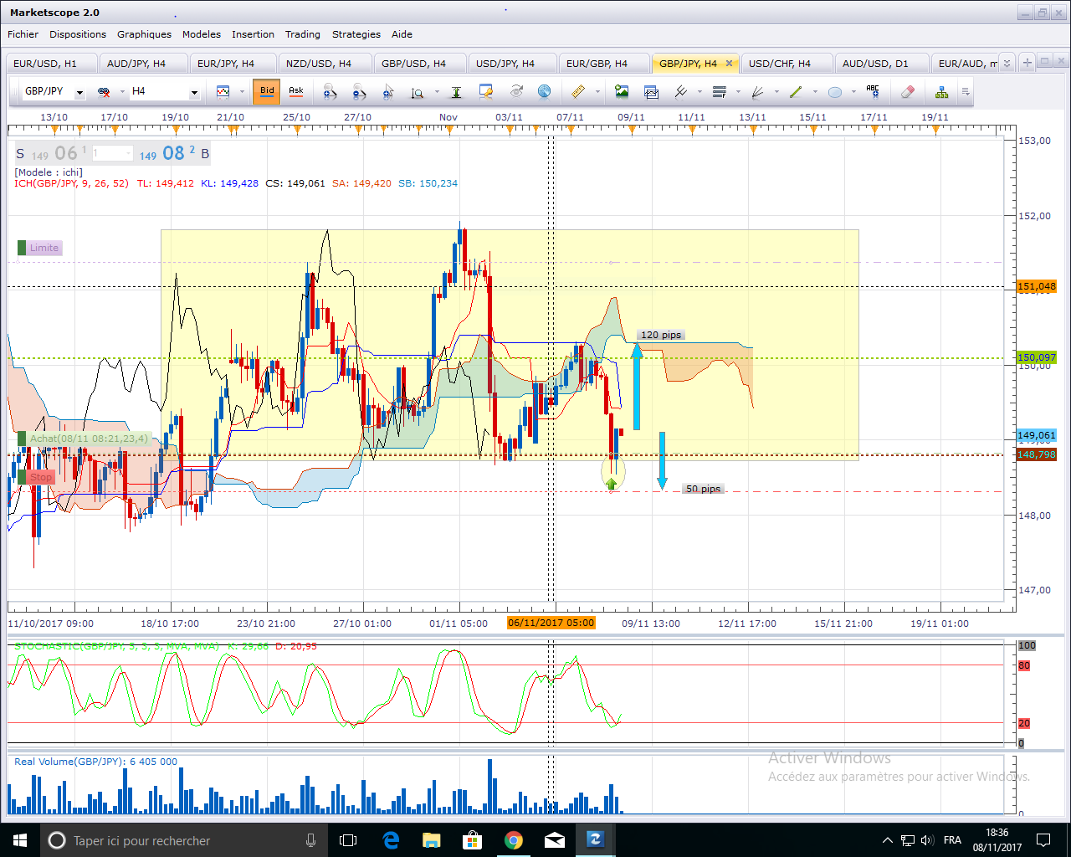
Task: Open File Explorer from the taskbar
Action: coord(432,840)
